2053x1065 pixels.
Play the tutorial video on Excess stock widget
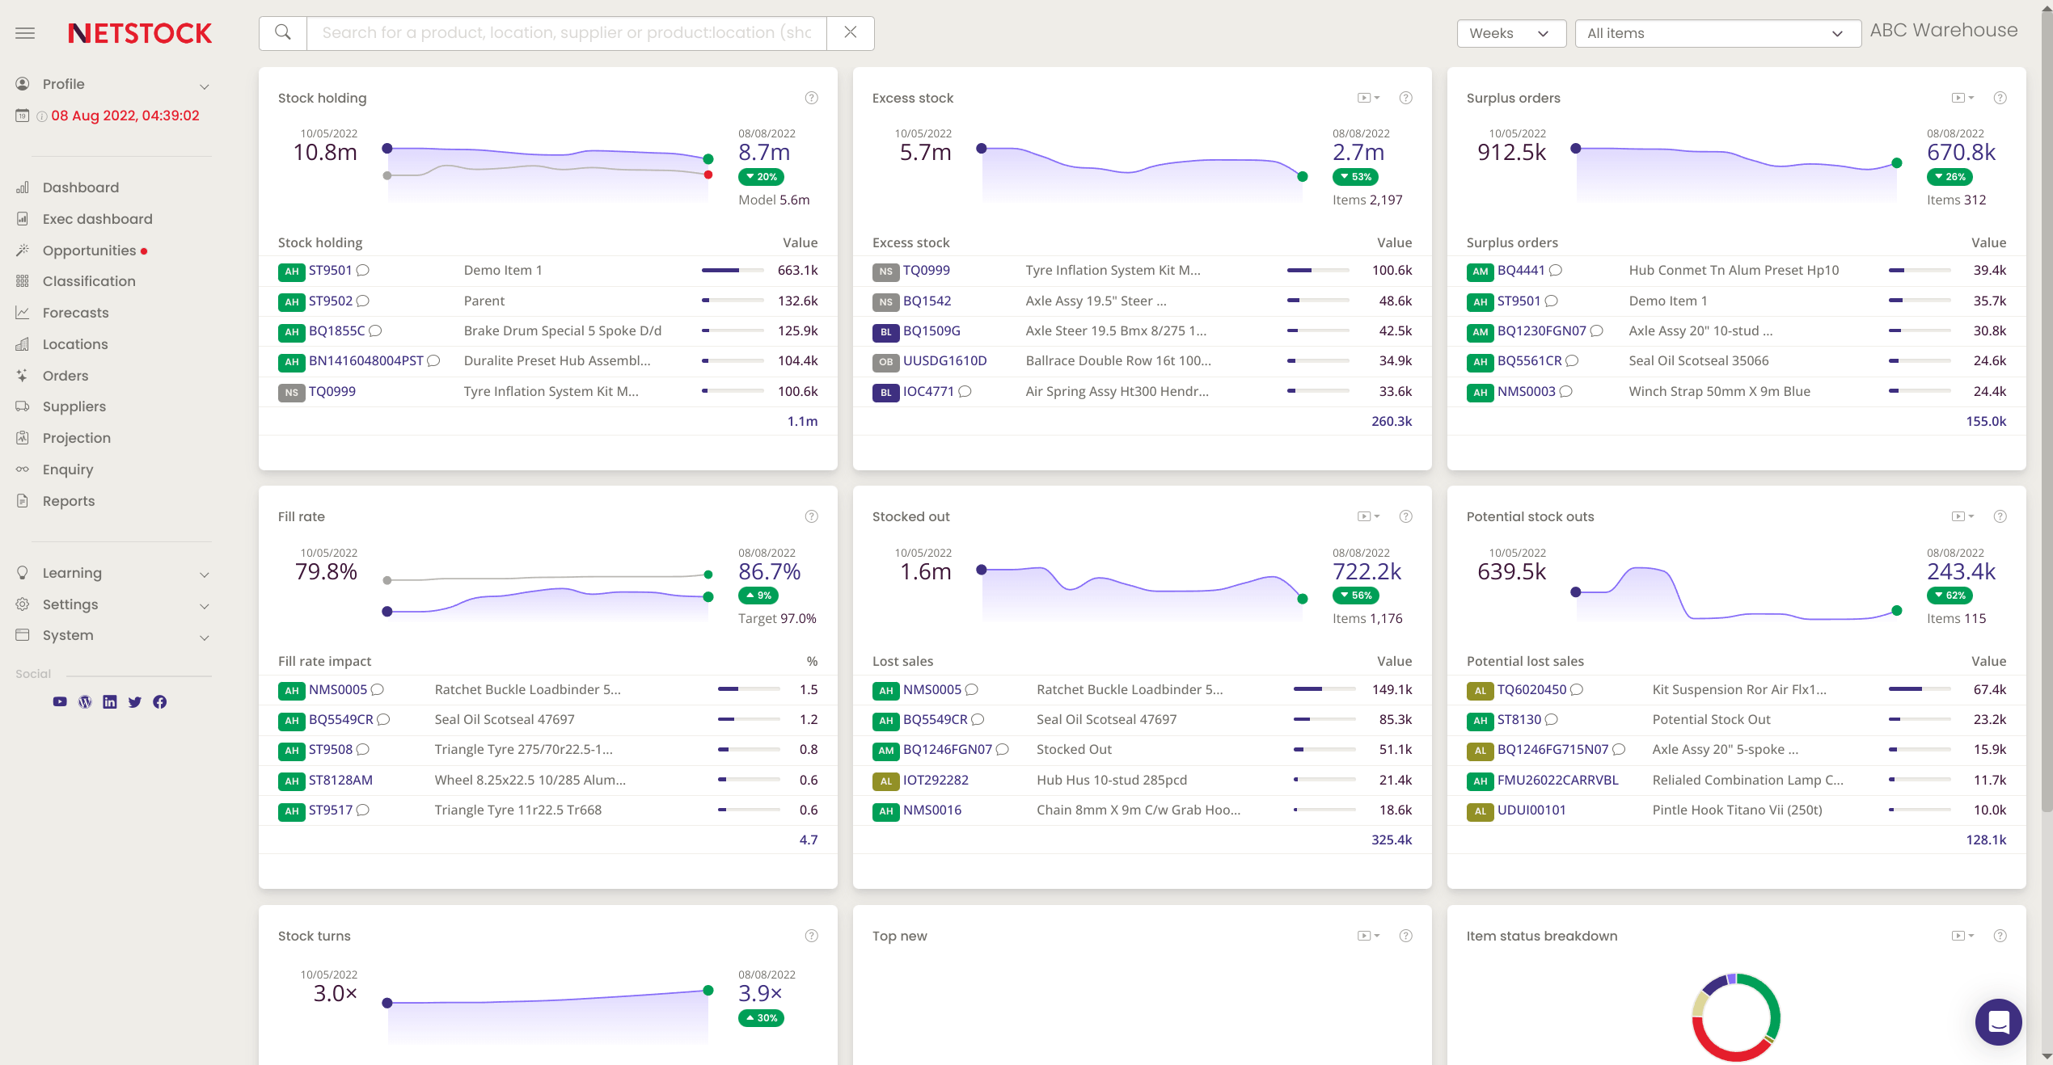coord(1366,98)
